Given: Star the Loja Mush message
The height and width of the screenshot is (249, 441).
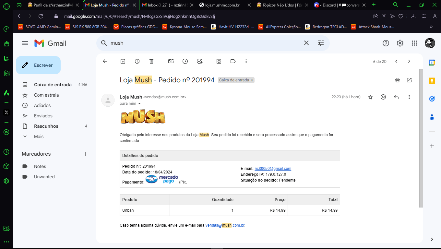Looking at the screenshot, I should click(x=370, y=97).
